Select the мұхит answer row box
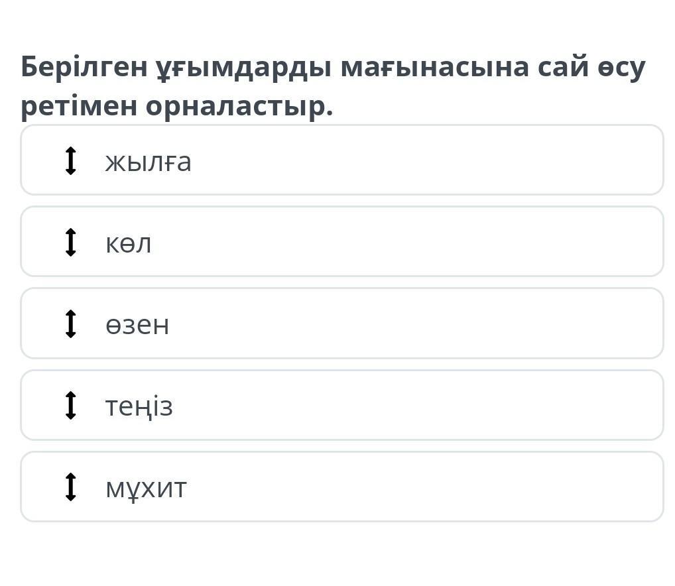The image size is (675, 586). [398, 487]
